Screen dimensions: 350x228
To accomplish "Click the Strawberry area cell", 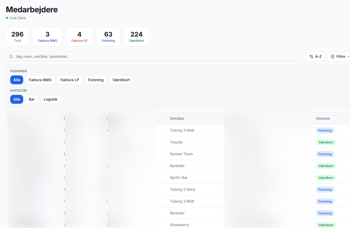I will pos(180,225).
